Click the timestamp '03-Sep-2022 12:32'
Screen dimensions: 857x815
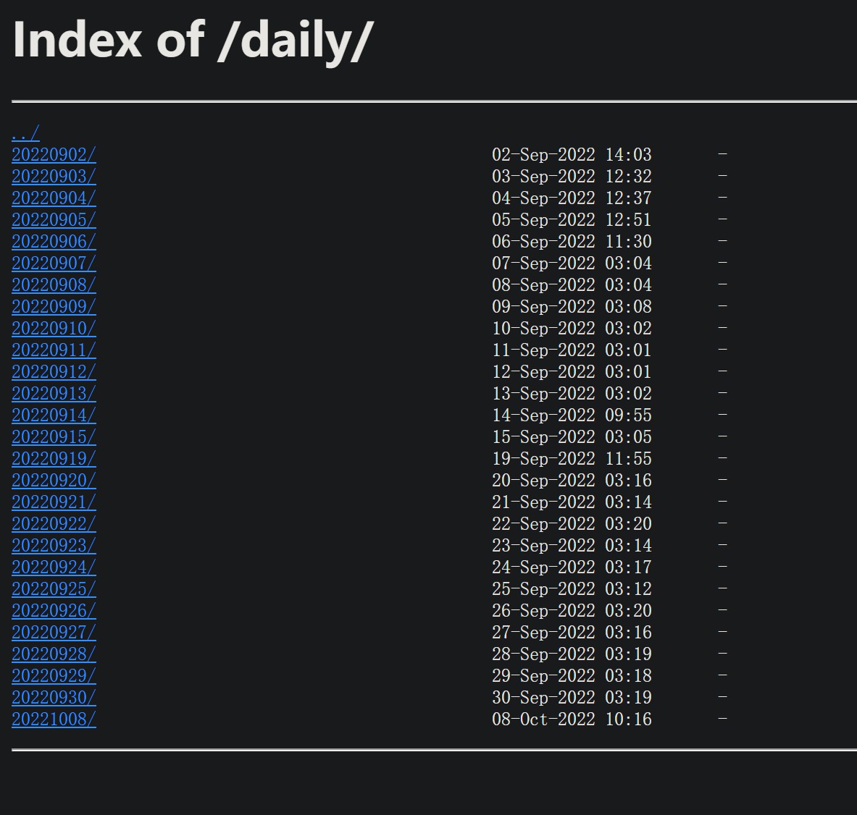point(572,177)
